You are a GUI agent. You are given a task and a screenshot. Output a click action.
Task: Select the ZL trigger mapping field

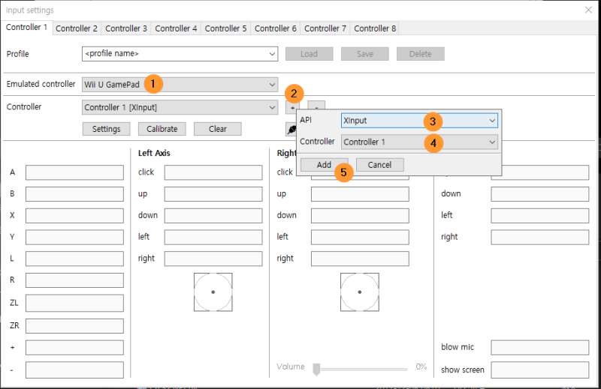click(x=74, y=303)
